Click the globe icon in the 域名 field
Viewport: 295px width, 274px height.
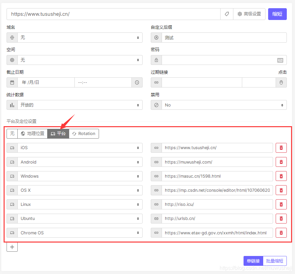click(x=12, y=37)
